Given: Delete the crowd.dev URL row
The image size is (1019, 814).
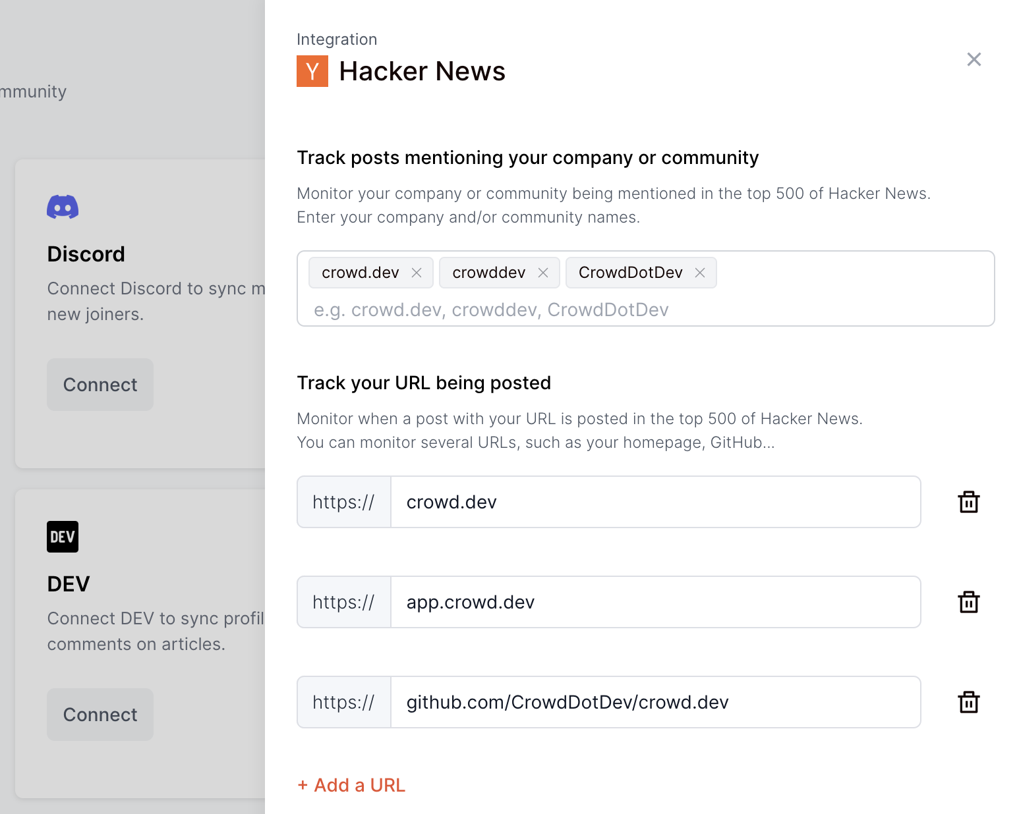Looking at the screenshot, I should 968,502.
